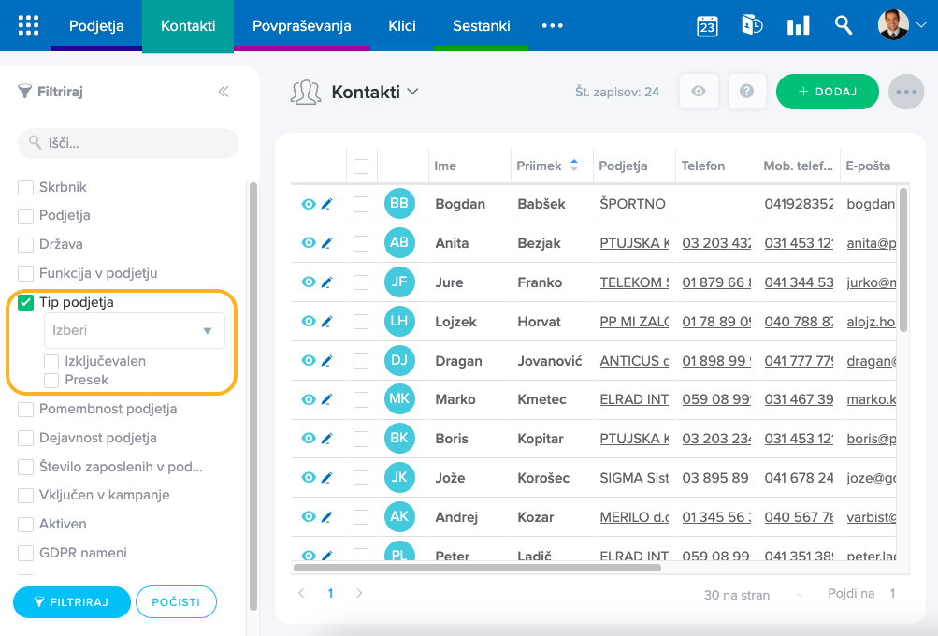The image size is (938, 636).
Task: Click the eye view icon for Bogdan Babšek
Action: point(309,204)
